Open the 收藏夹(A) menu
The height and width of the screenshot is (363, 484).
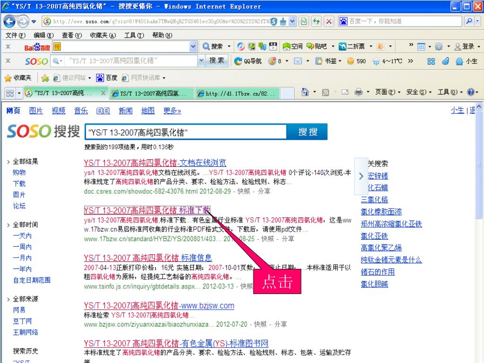[x=103, y=35]
